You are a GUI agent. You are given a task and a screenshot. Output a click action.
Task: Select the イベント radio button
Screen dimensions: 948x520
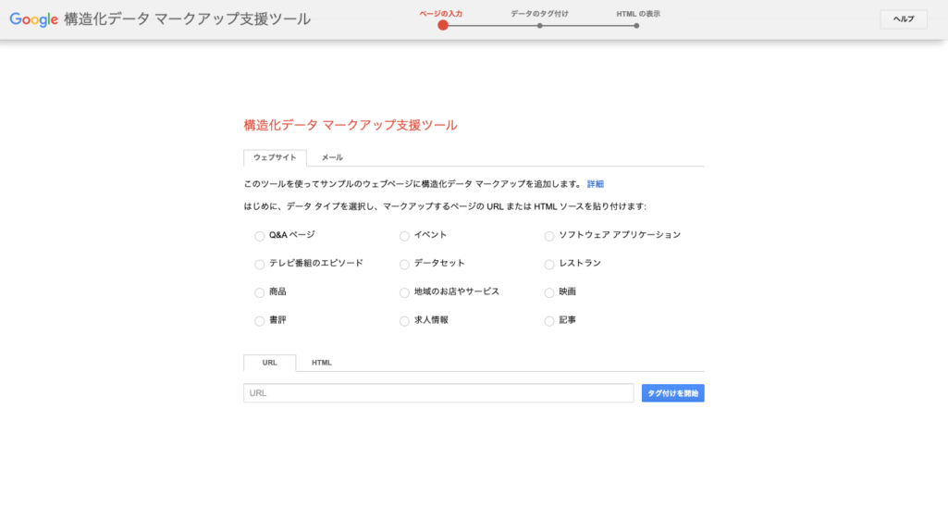point(404,236)
